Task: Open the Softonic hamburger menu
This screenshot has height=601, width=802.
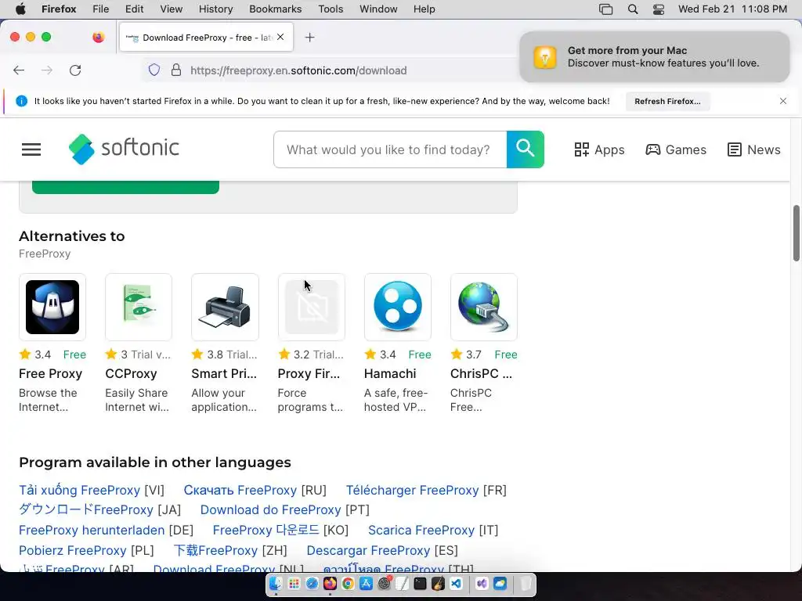Action: [31, 149]
